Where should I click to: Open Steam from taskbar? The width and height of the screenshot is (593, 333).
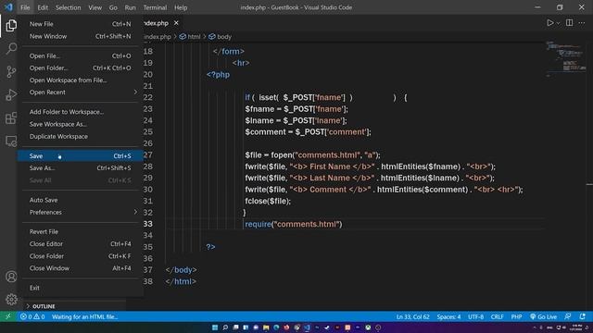point(327,327)
